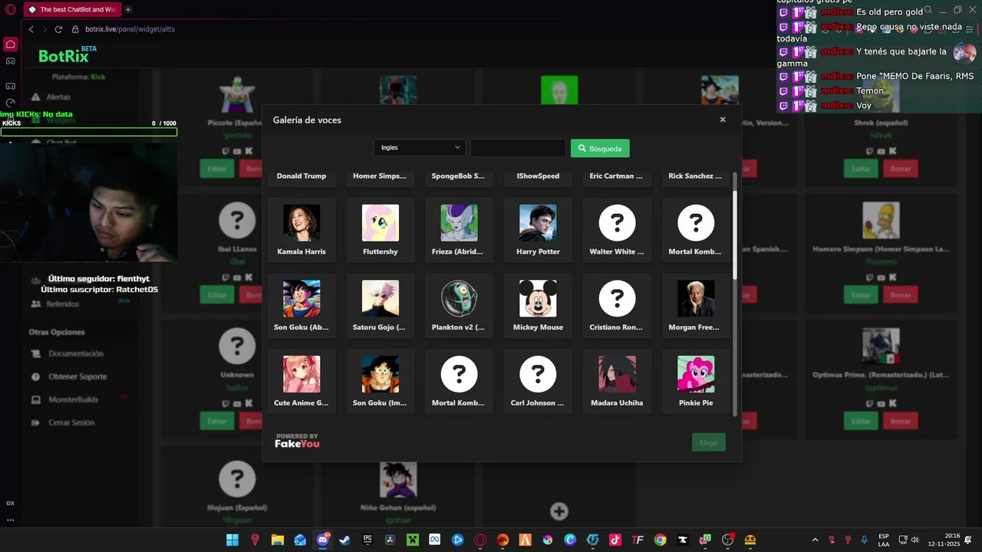The image size is (982, 552).
Task: Open Epic Games Launcher from taskbar
Action: pyautogui.click(x=367, y=540)
